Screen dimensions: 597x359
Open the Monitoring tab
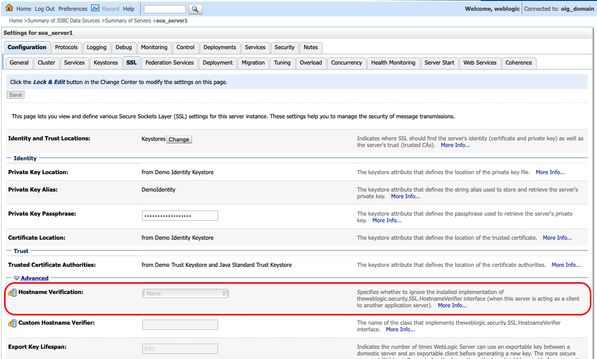point(154,48)
